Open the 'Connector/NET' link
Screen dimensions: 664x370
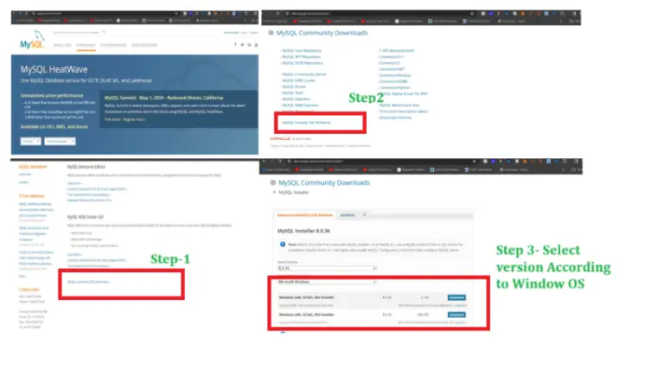coord(392,69)
